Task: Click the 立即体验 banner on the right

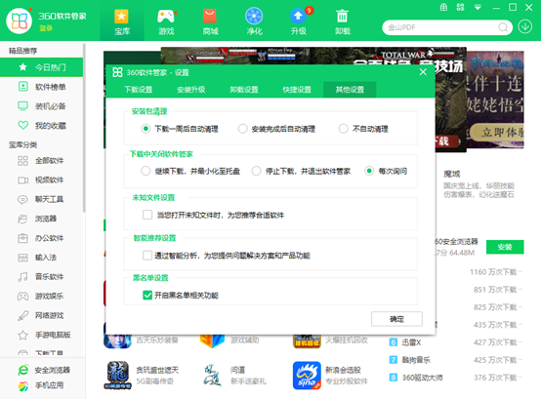Action: coord(498,133)
